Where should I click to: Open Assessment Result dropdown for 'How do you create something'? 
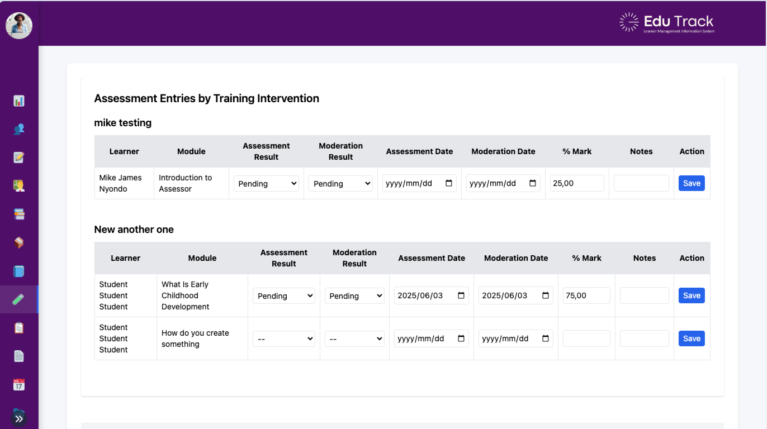click(x=283, y=339)
